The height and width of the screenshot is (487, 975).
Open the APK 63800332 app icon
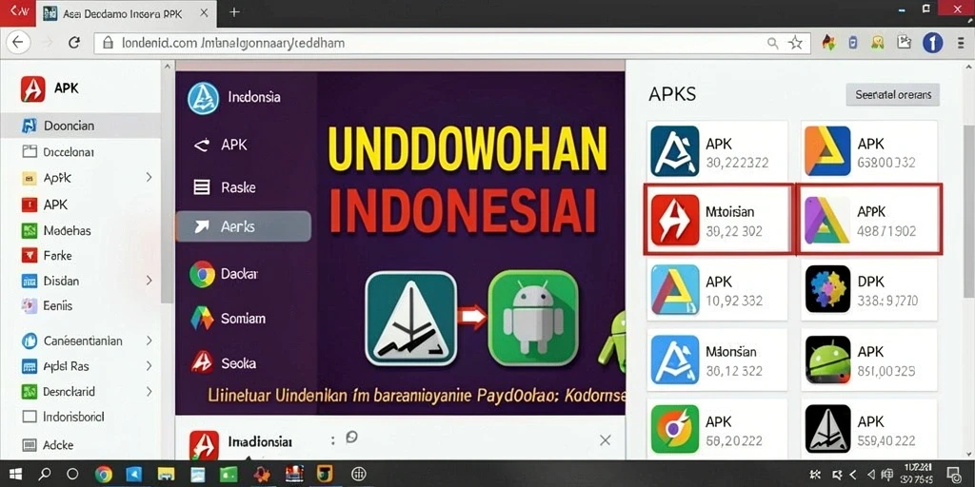point(827,151)
